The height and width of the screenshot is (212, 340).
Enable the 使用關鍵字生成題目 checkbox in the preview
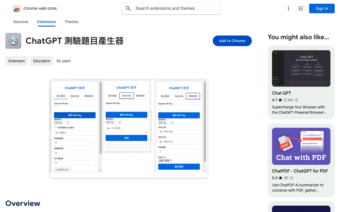[56, 127]
